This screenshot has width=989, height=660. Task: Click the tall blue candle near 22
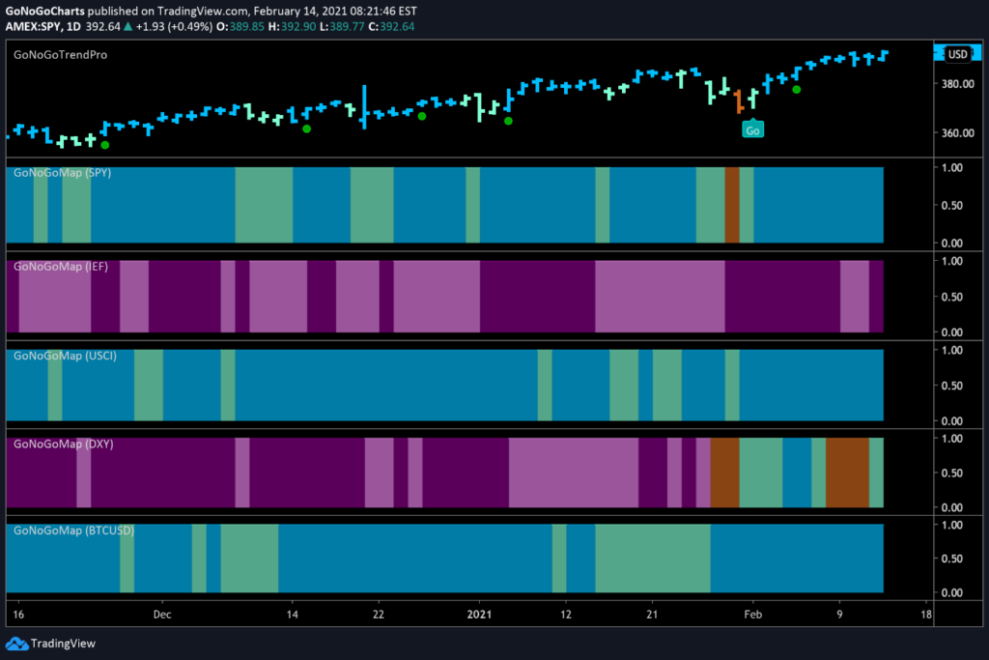(x=364, y=107)
